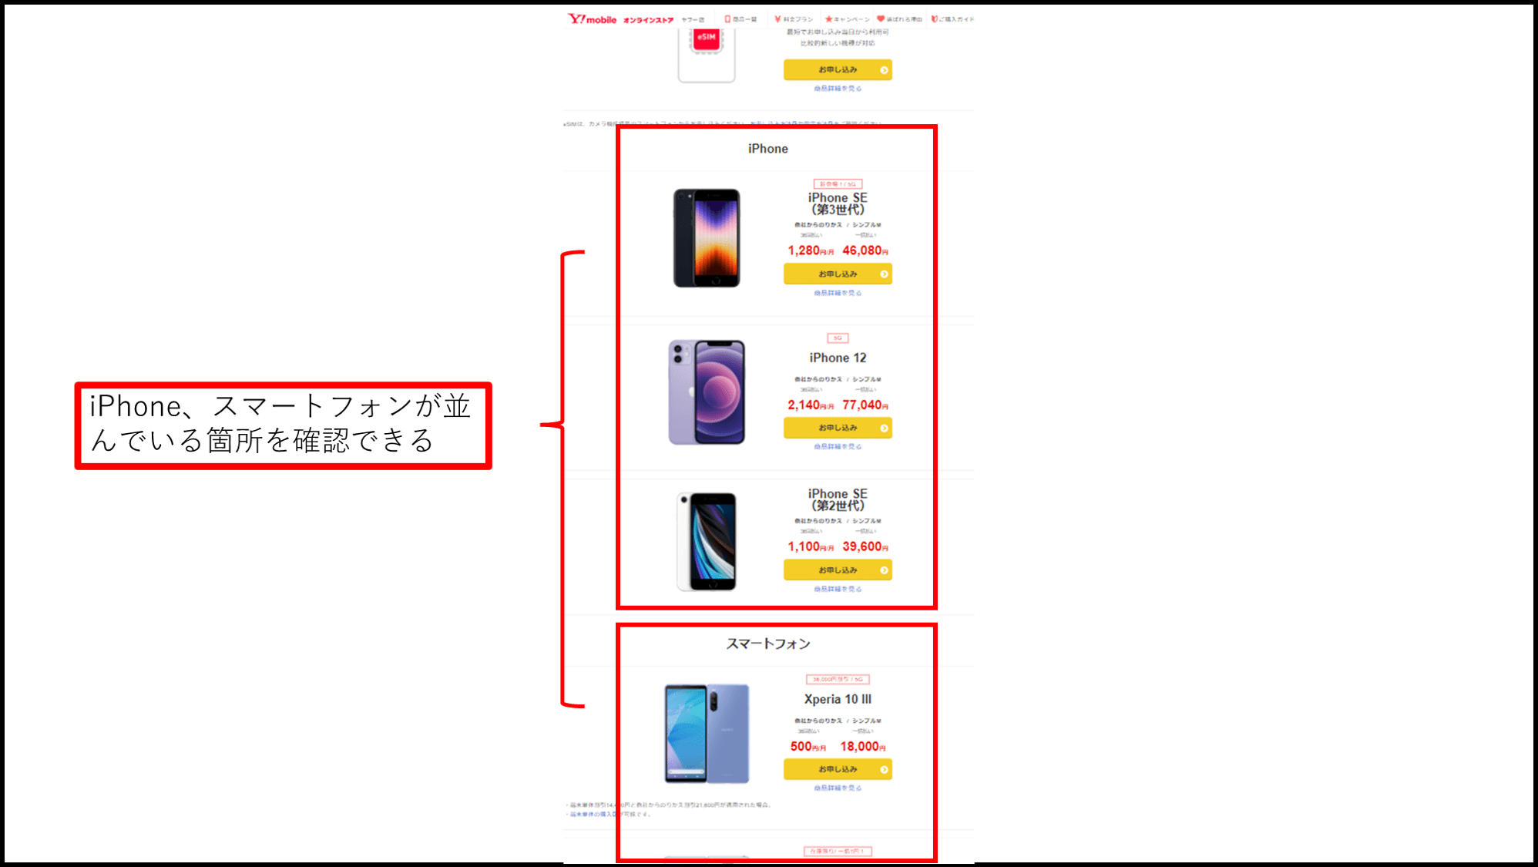The height and width of the screenshot is (867, 1538).
Task: Open the 商品一覧 phone icon menu
Action: tap(740, 19)
